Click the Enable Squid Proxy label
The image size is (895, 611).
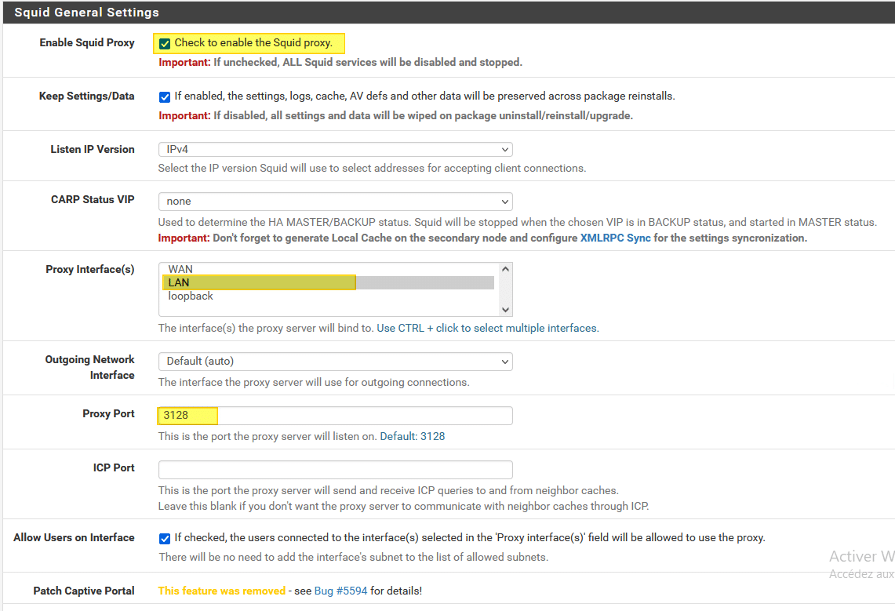87,42
